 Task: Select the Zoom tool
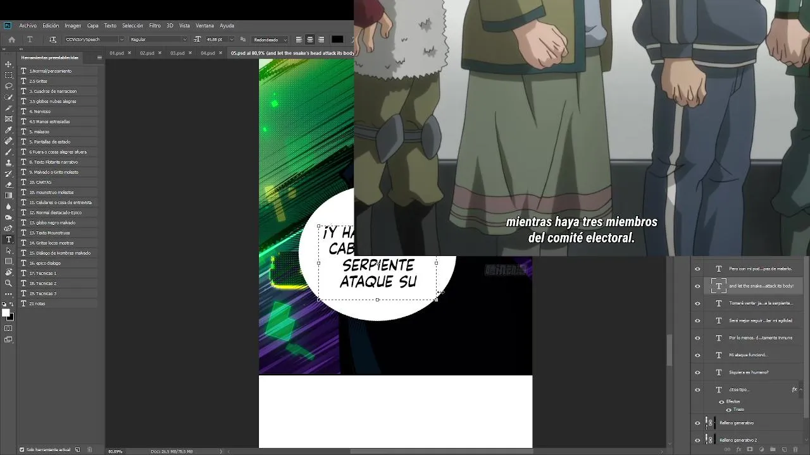[8, 283]
